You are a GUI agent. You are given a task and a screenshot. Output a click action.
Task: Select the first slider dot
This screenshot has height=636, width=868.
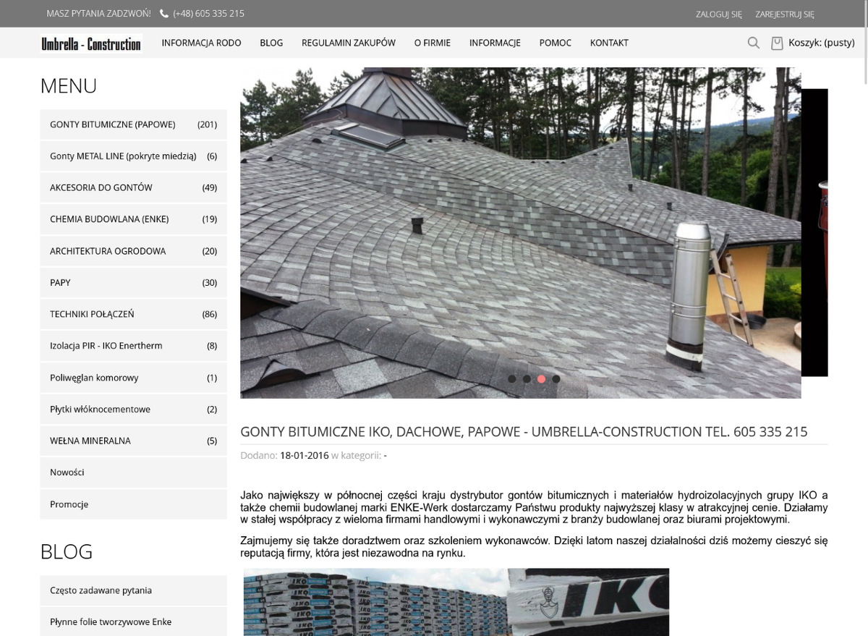(x=512, y=378)
